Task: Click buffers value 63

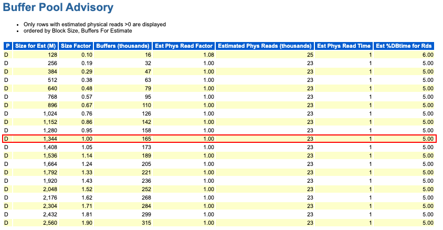Action: 148,80
